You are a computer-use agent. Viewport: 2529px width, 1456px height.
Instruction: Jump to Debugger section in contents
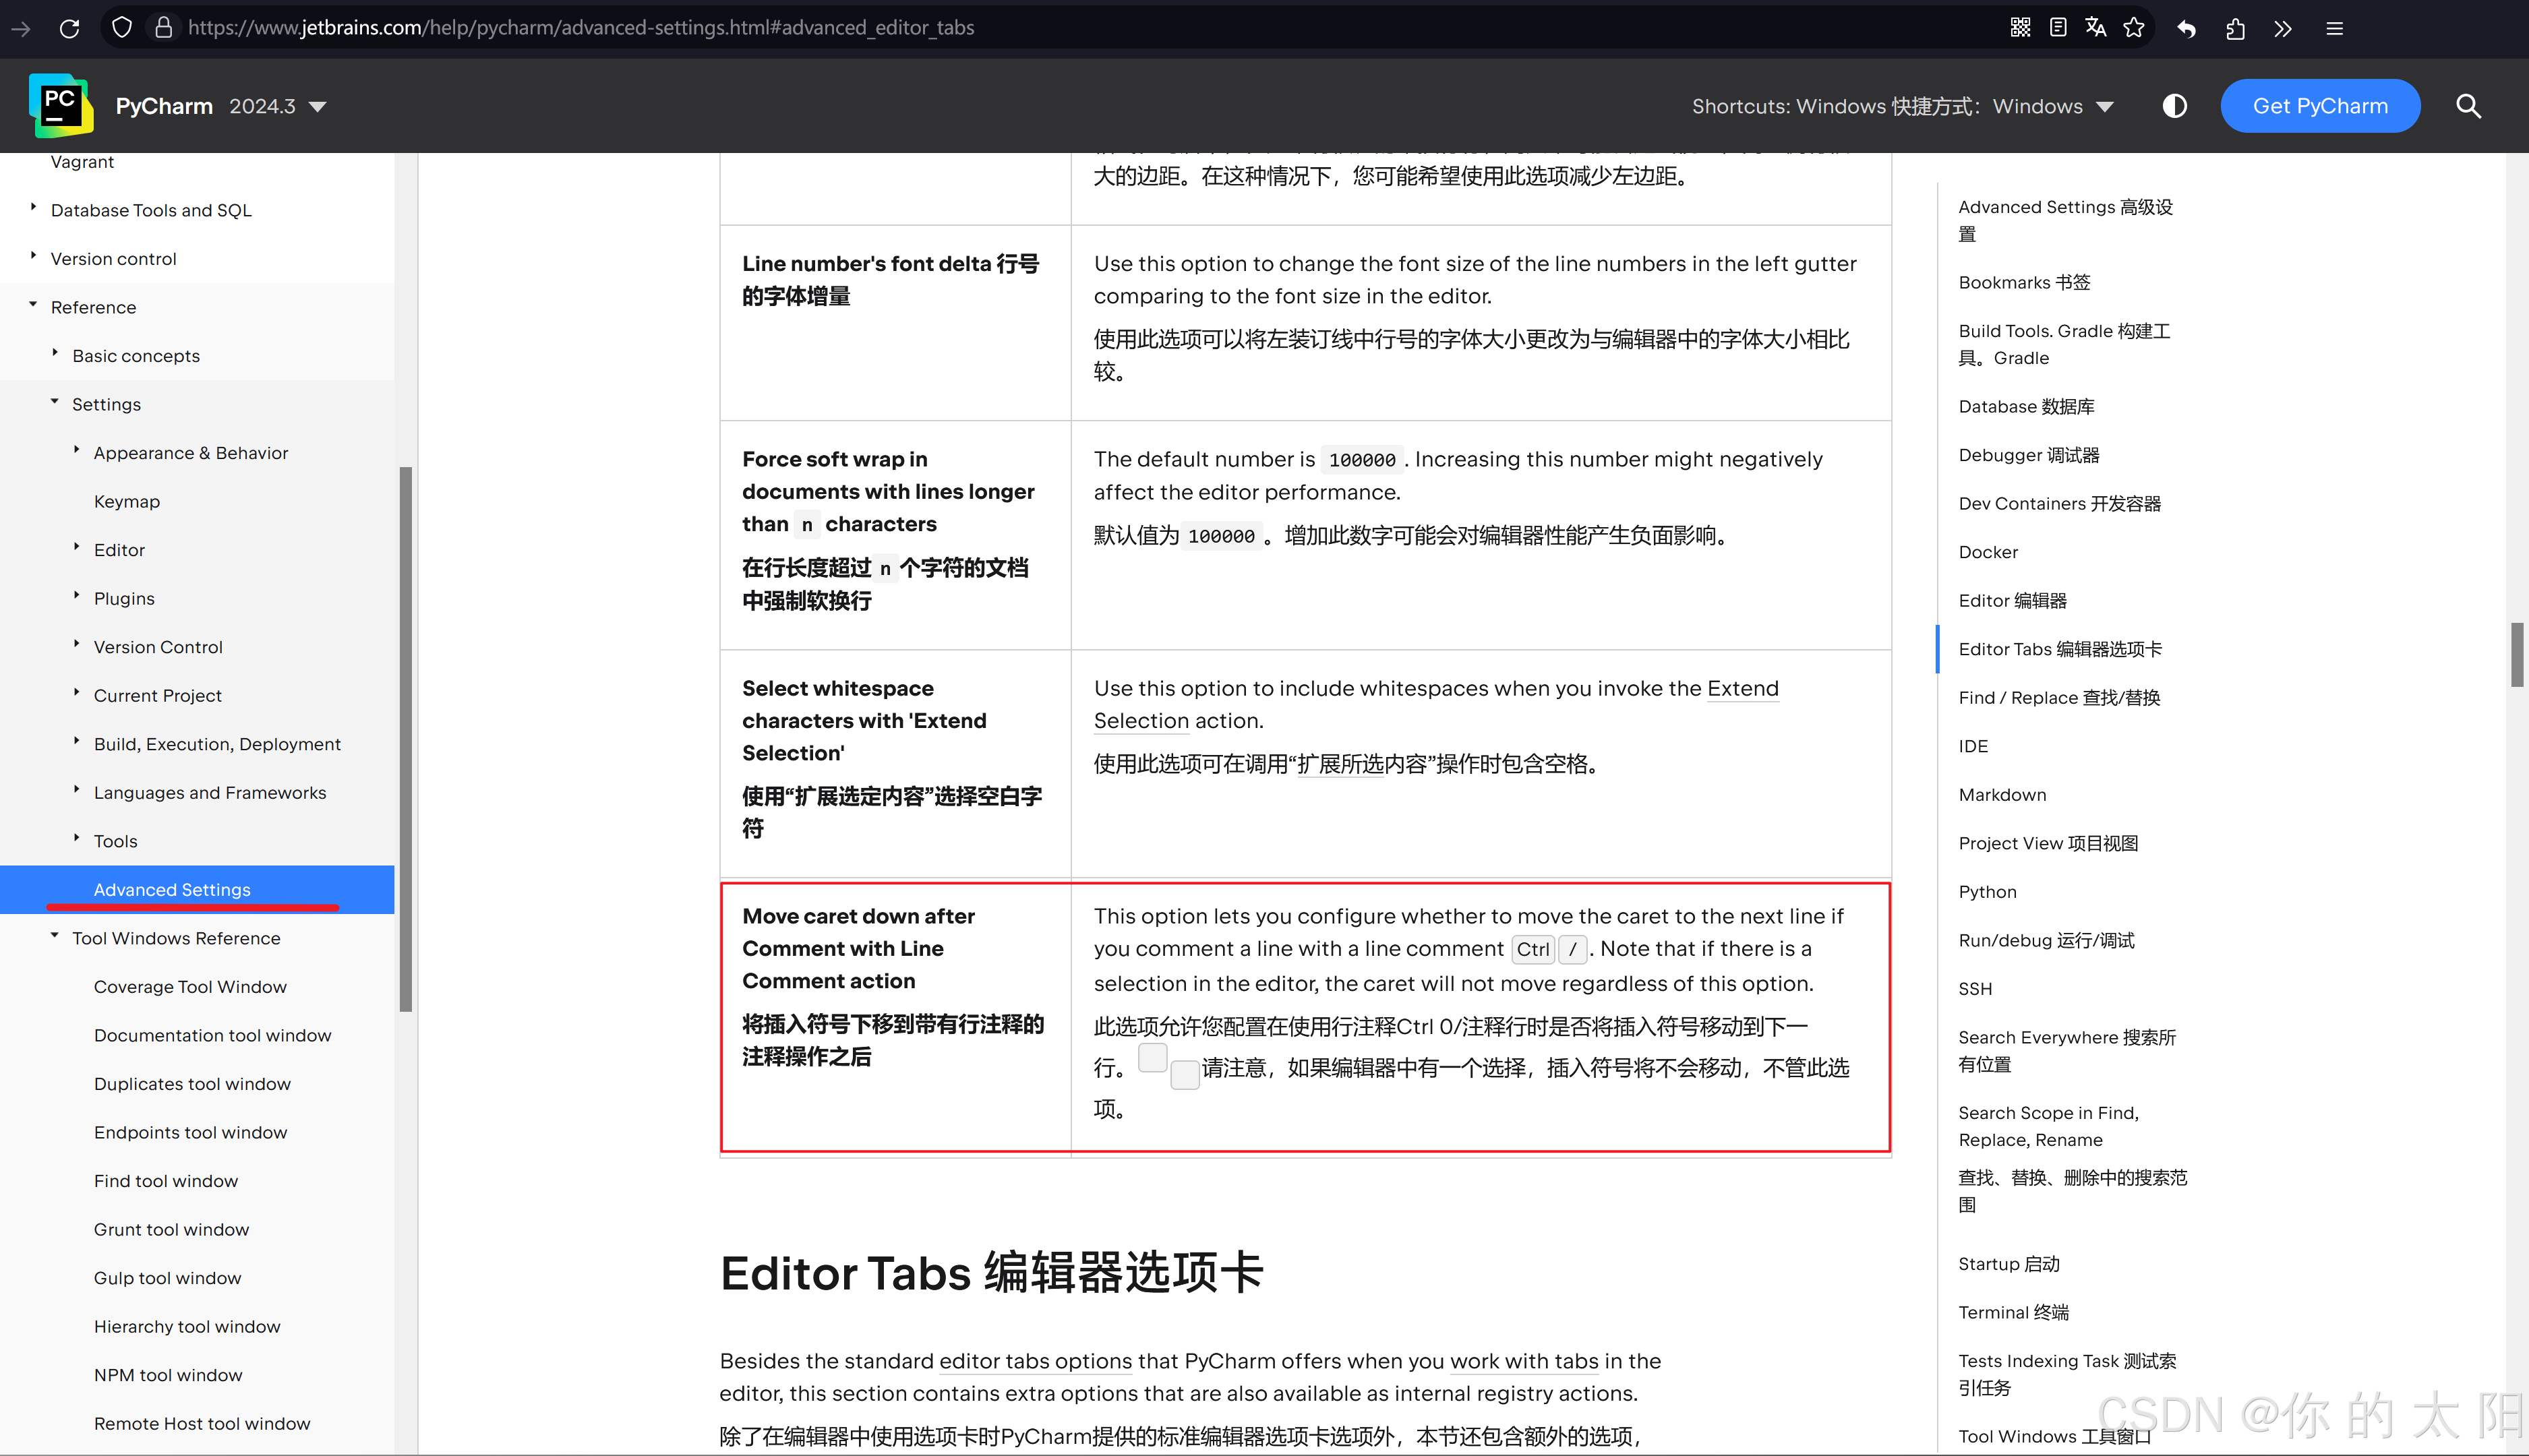pos(2028,455)
